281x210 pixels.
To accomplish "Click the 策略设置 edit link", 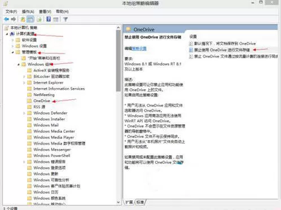I will 139,49.
